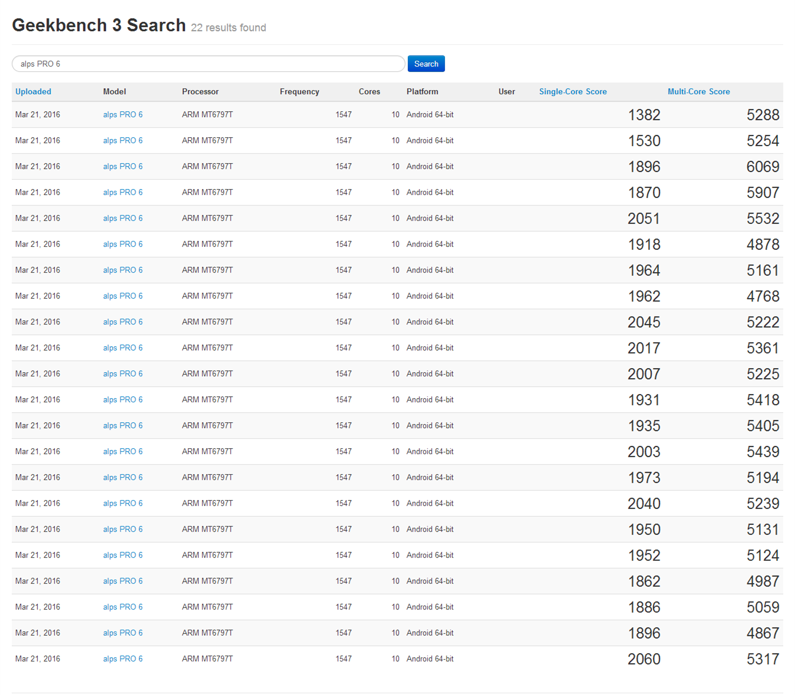Click the Processor column header
This screenshot has height=695, width=795.
200,91
